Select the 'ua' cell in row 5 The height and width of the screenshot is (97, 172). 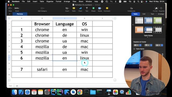coord(64,52)
